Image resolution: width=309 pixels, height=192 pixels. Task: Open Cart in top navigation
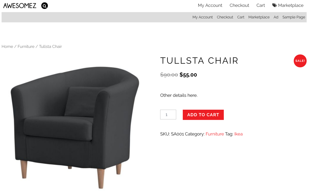(261, 5)
